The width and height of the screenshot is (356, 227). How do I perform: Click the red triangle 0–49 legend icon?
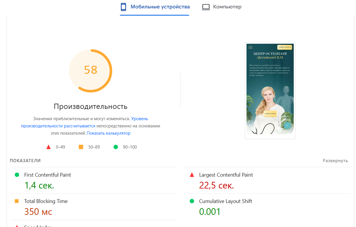[49, 147]
